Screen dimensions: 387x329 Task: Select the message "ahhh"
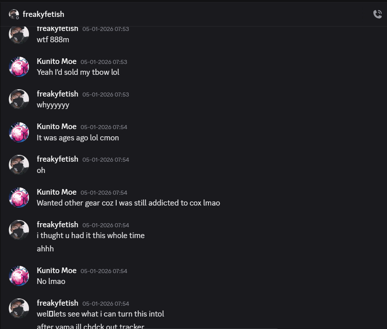coord(45,249)
